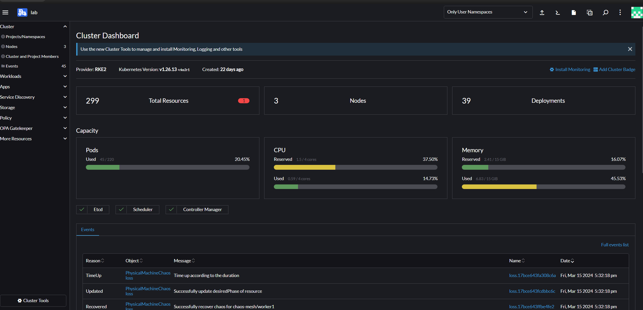The width and height of the screenshot is (643, 310).
Task: Dismiss the Cluster Tools info banner
Action: (x=630, y=49)
